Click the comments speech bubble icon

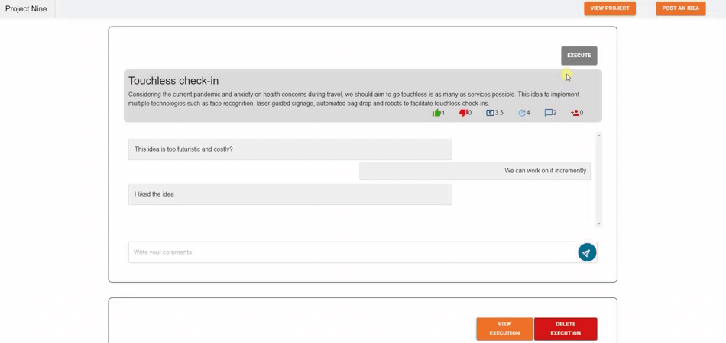(548, 113)
